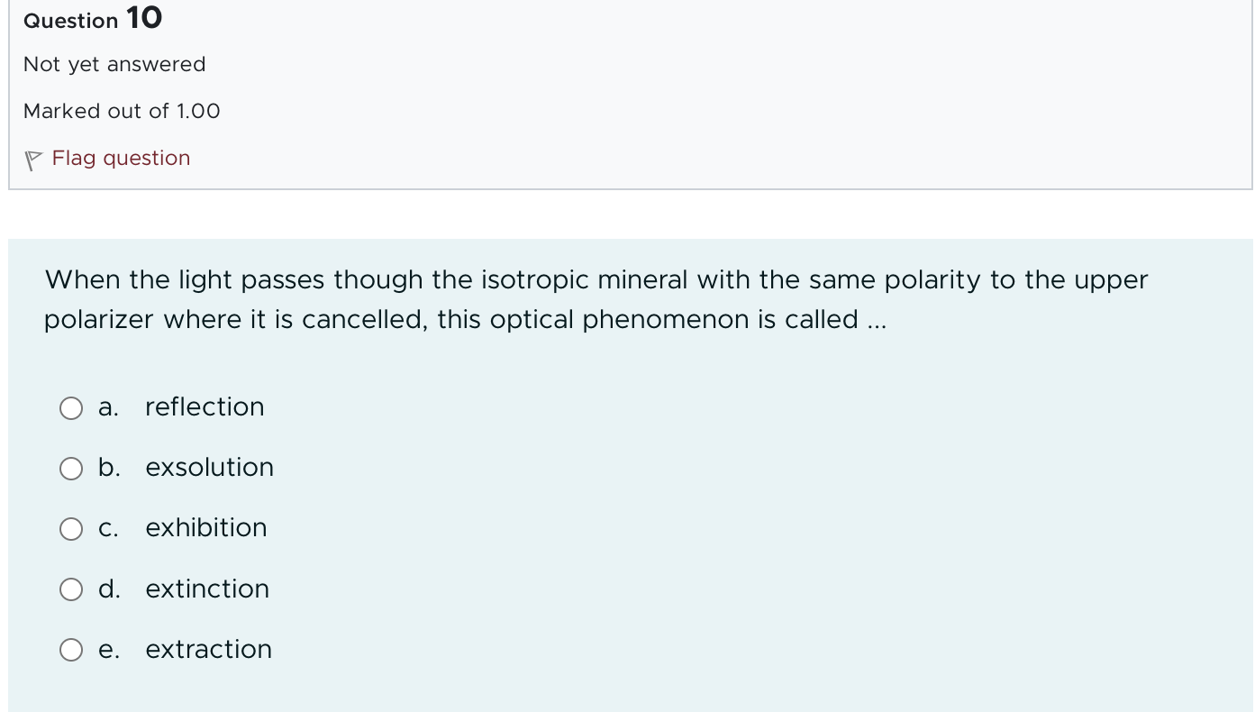Screen dimensions: 1255x712
Task: Click the Flag question link
Action: coord(121,158)
